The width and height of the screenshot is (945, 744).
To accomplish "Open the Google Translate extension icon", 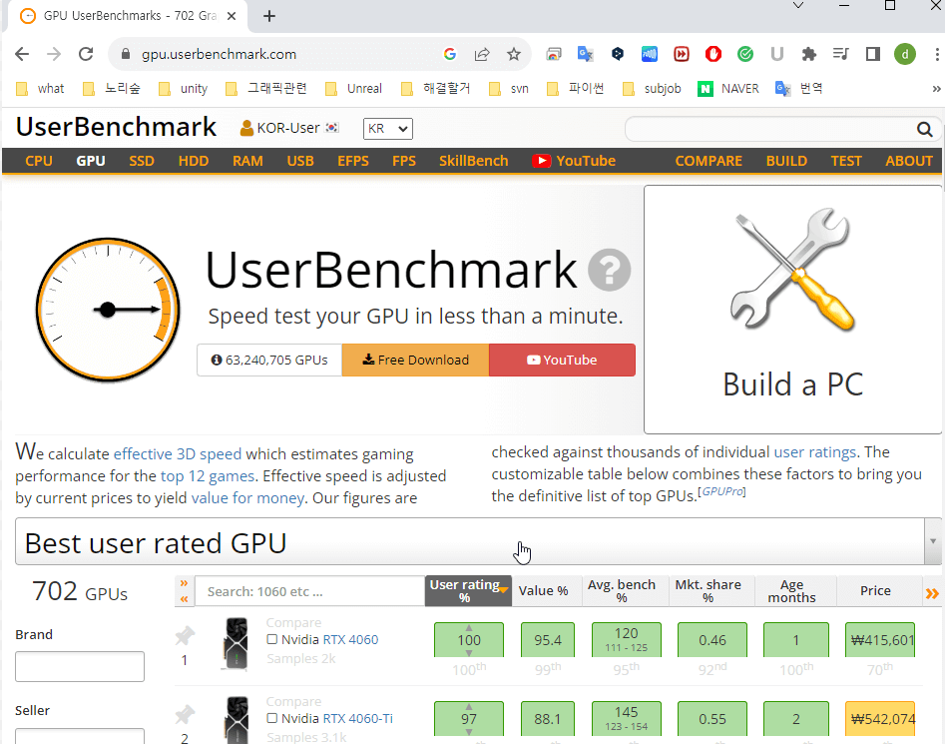I will point(585,54).
